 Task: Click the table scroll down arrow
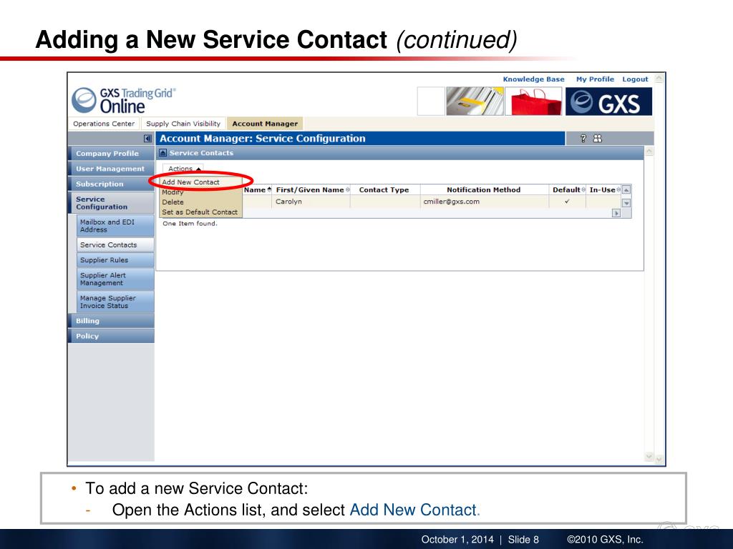(626, 203)
